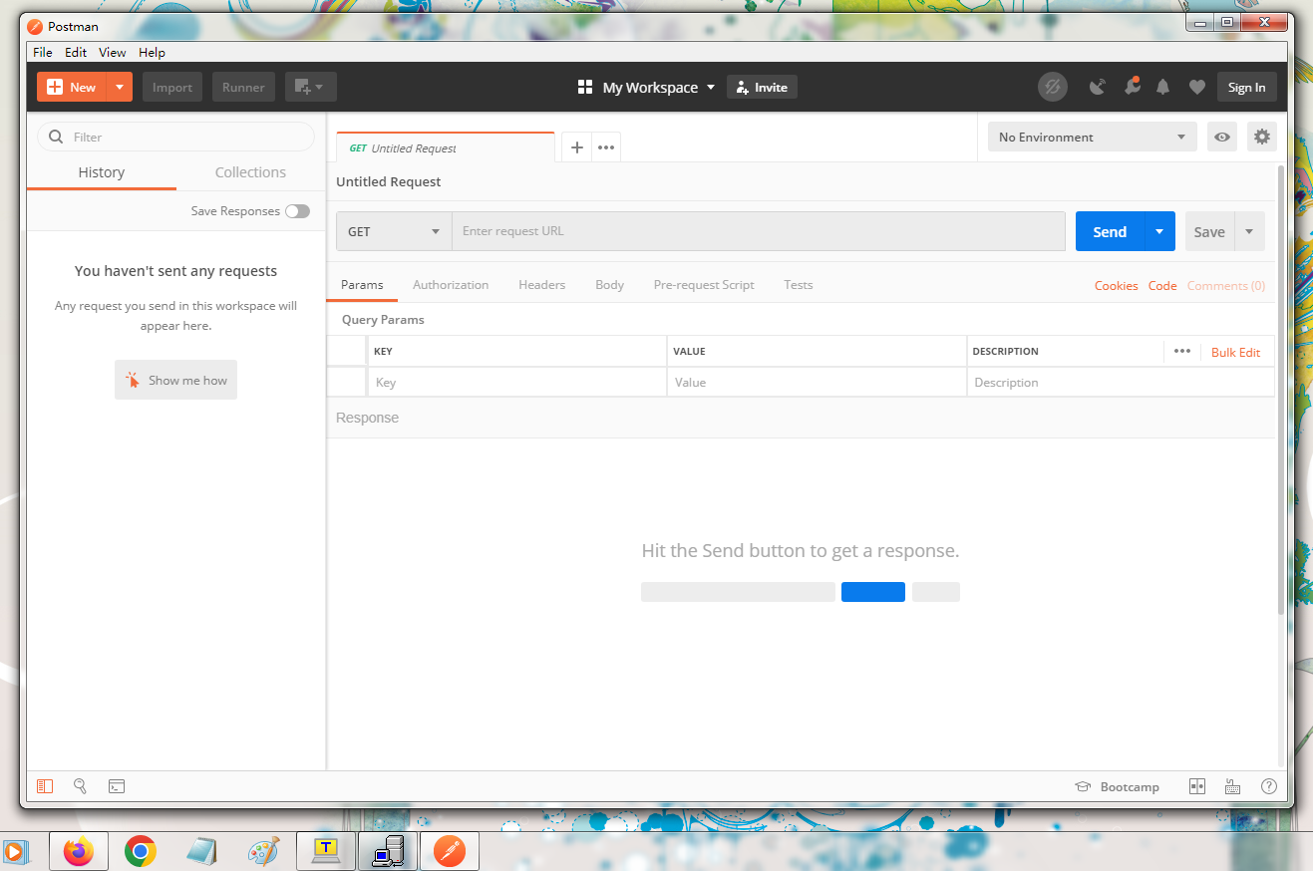
Task: Open the File menu
Action: click(43, 52)
